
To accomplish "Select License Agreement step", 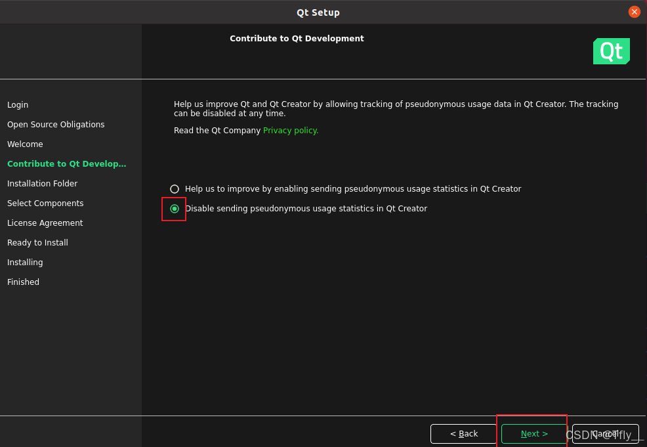I will (45, 223).
